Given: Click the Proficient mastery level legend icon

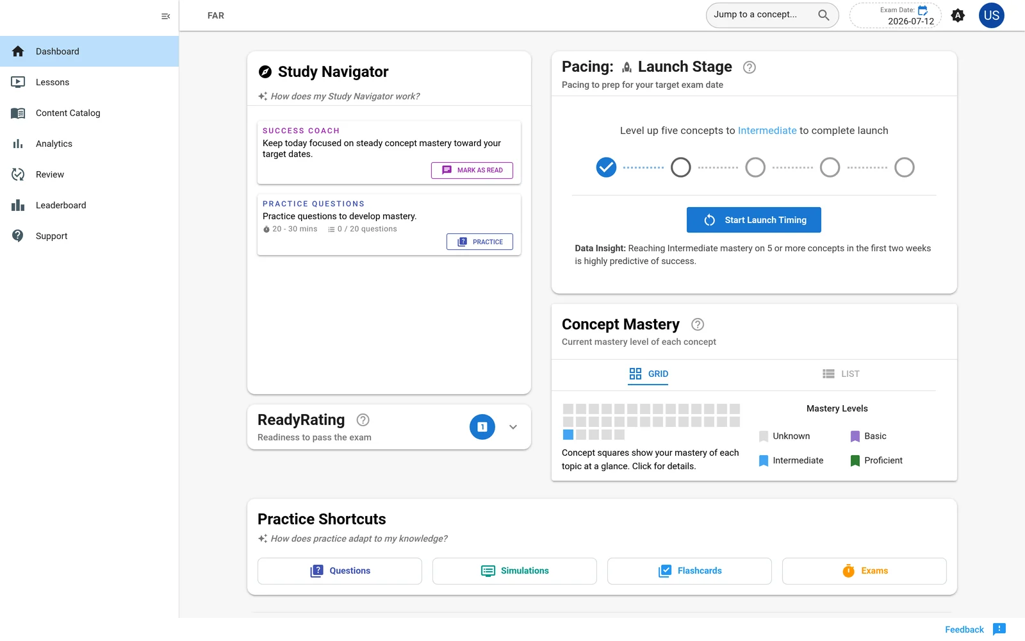Looking at the screenshot, I should (x=855, y=461).
